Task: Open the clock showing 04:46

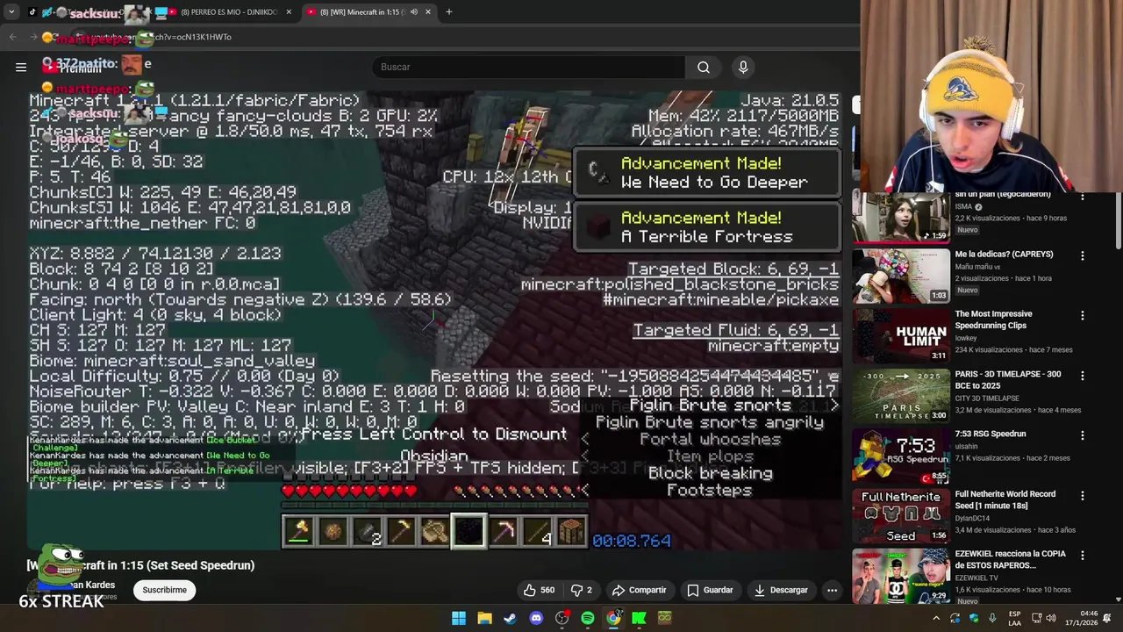Action: (1082, 618)
